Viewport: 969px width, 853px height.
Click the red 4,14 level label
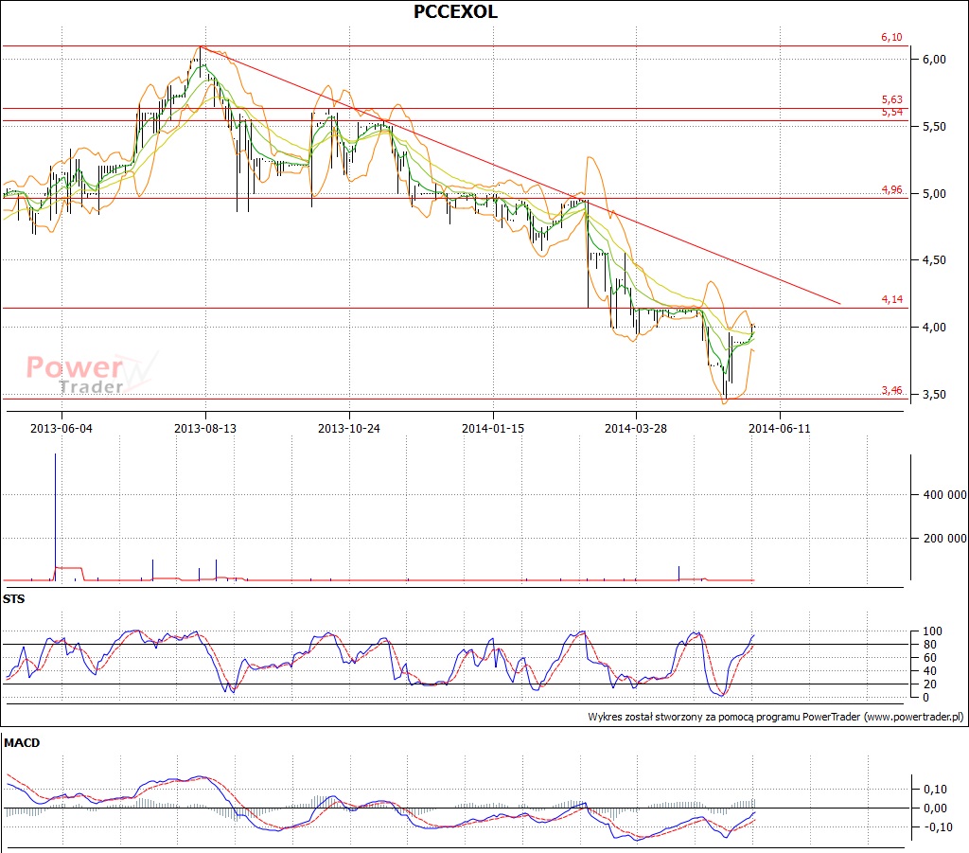click(891, 299)
